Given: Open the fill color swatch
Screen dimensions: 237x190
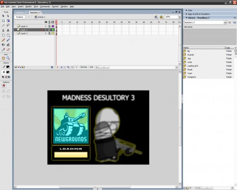Looking at the screenshot, I should pyautogui.click(x=8, y=72).
